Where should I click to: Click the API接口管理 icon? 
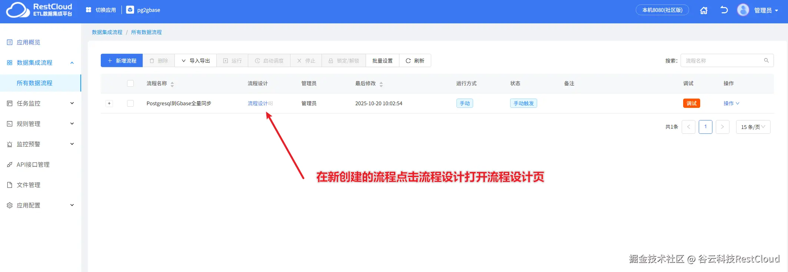(x=10, y=165)
